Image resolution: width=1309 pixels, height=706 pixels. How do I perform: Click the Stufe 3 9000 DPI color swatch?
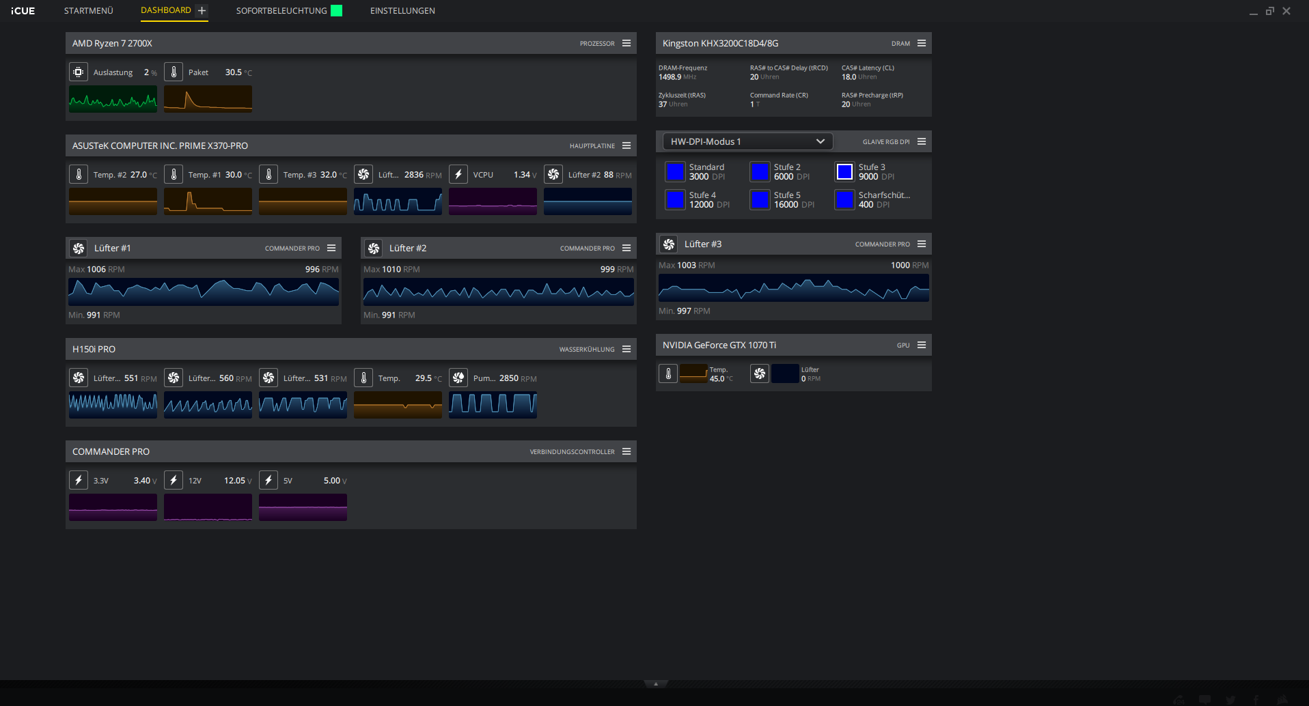[844, 171]
